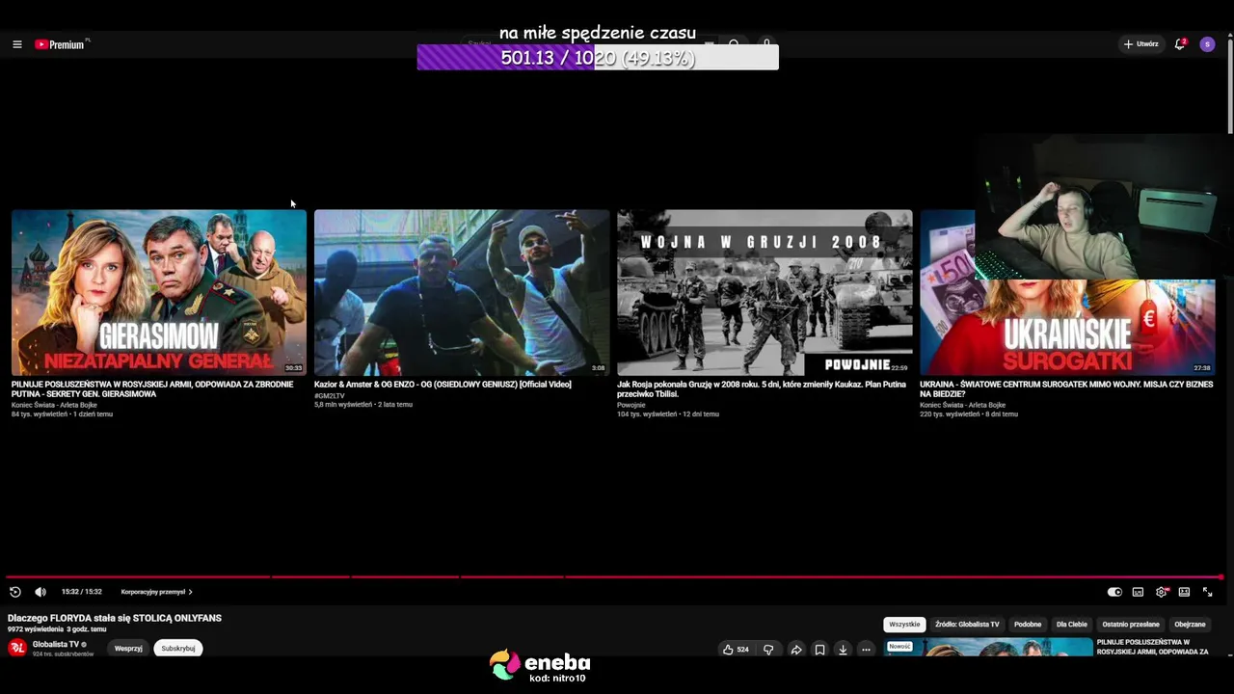Open the Globalista TV channel avatar
Screen dimensions: 1234x694
coord(16,648)
